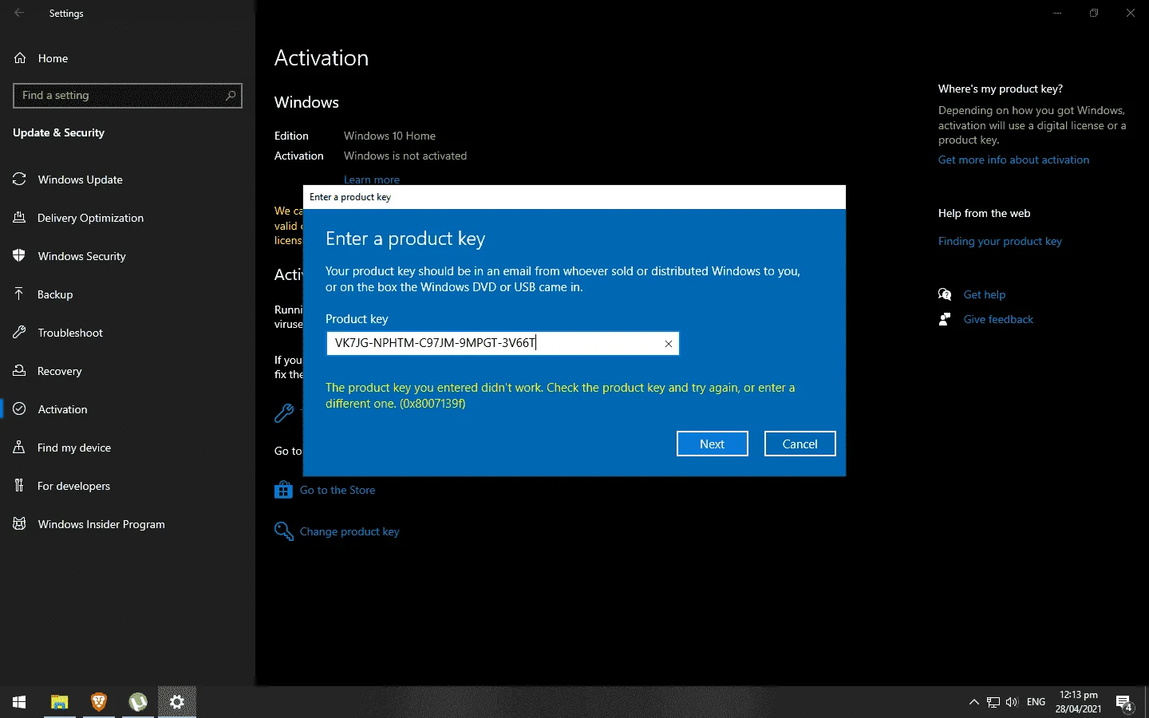Show hidden system tray icons
The width and height of the screenshot is (1149, 718).
pos(973,702)
